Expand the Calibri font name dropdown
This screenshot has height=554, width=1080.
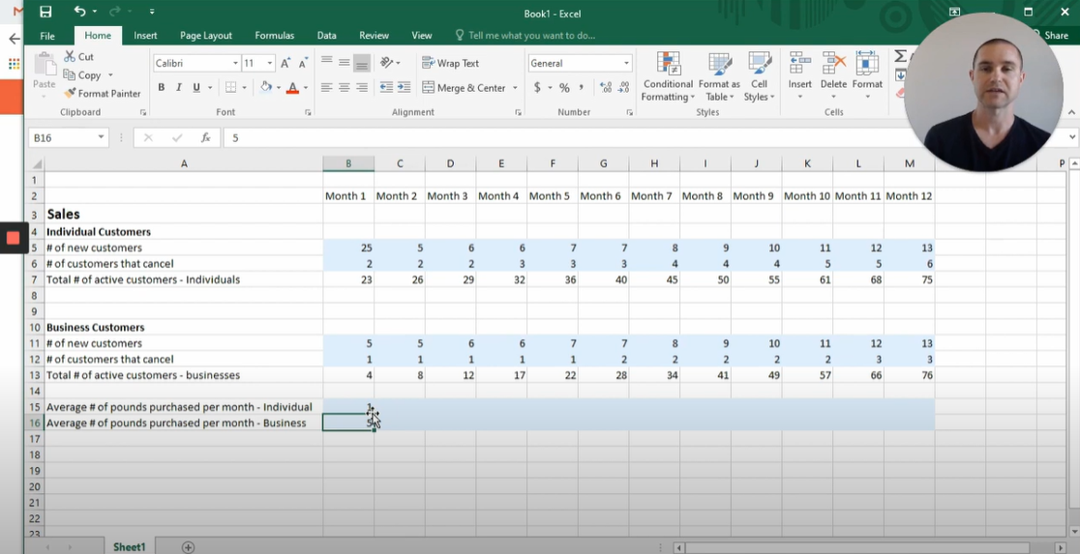point(235,64)
